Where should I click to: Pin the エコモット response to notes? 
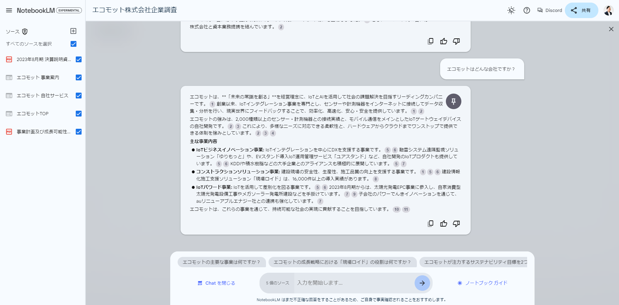pyautogui.click(x=454, y=101)
